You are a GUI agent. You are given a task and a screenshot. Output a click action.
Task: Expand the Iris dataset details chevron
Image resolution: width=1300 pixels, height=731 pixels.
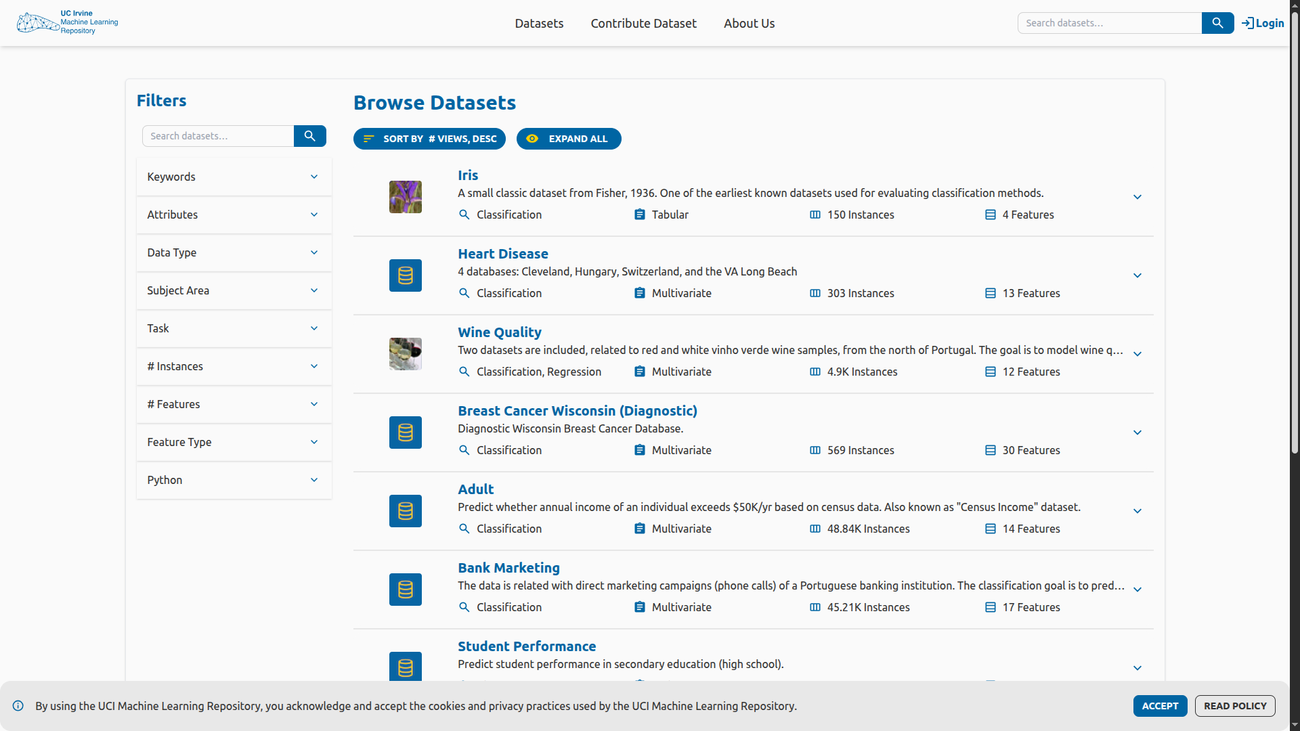[x=1137, y=197]
